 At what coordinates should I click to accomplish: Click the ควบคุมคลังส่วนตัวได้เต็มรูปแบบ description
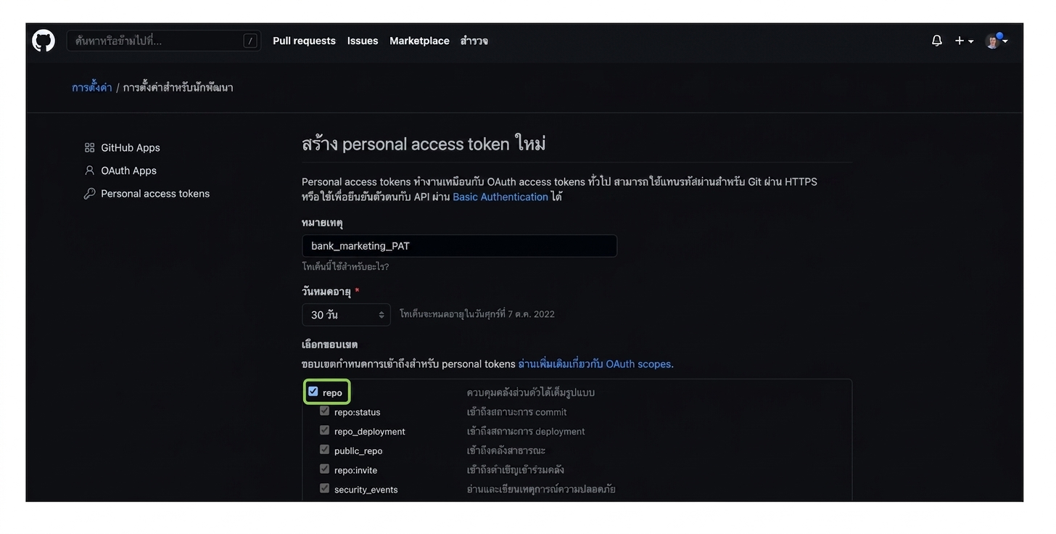pos(531,393)
